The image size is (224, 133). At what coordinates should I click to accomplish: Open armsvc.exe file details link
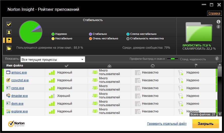coord(19,73)
